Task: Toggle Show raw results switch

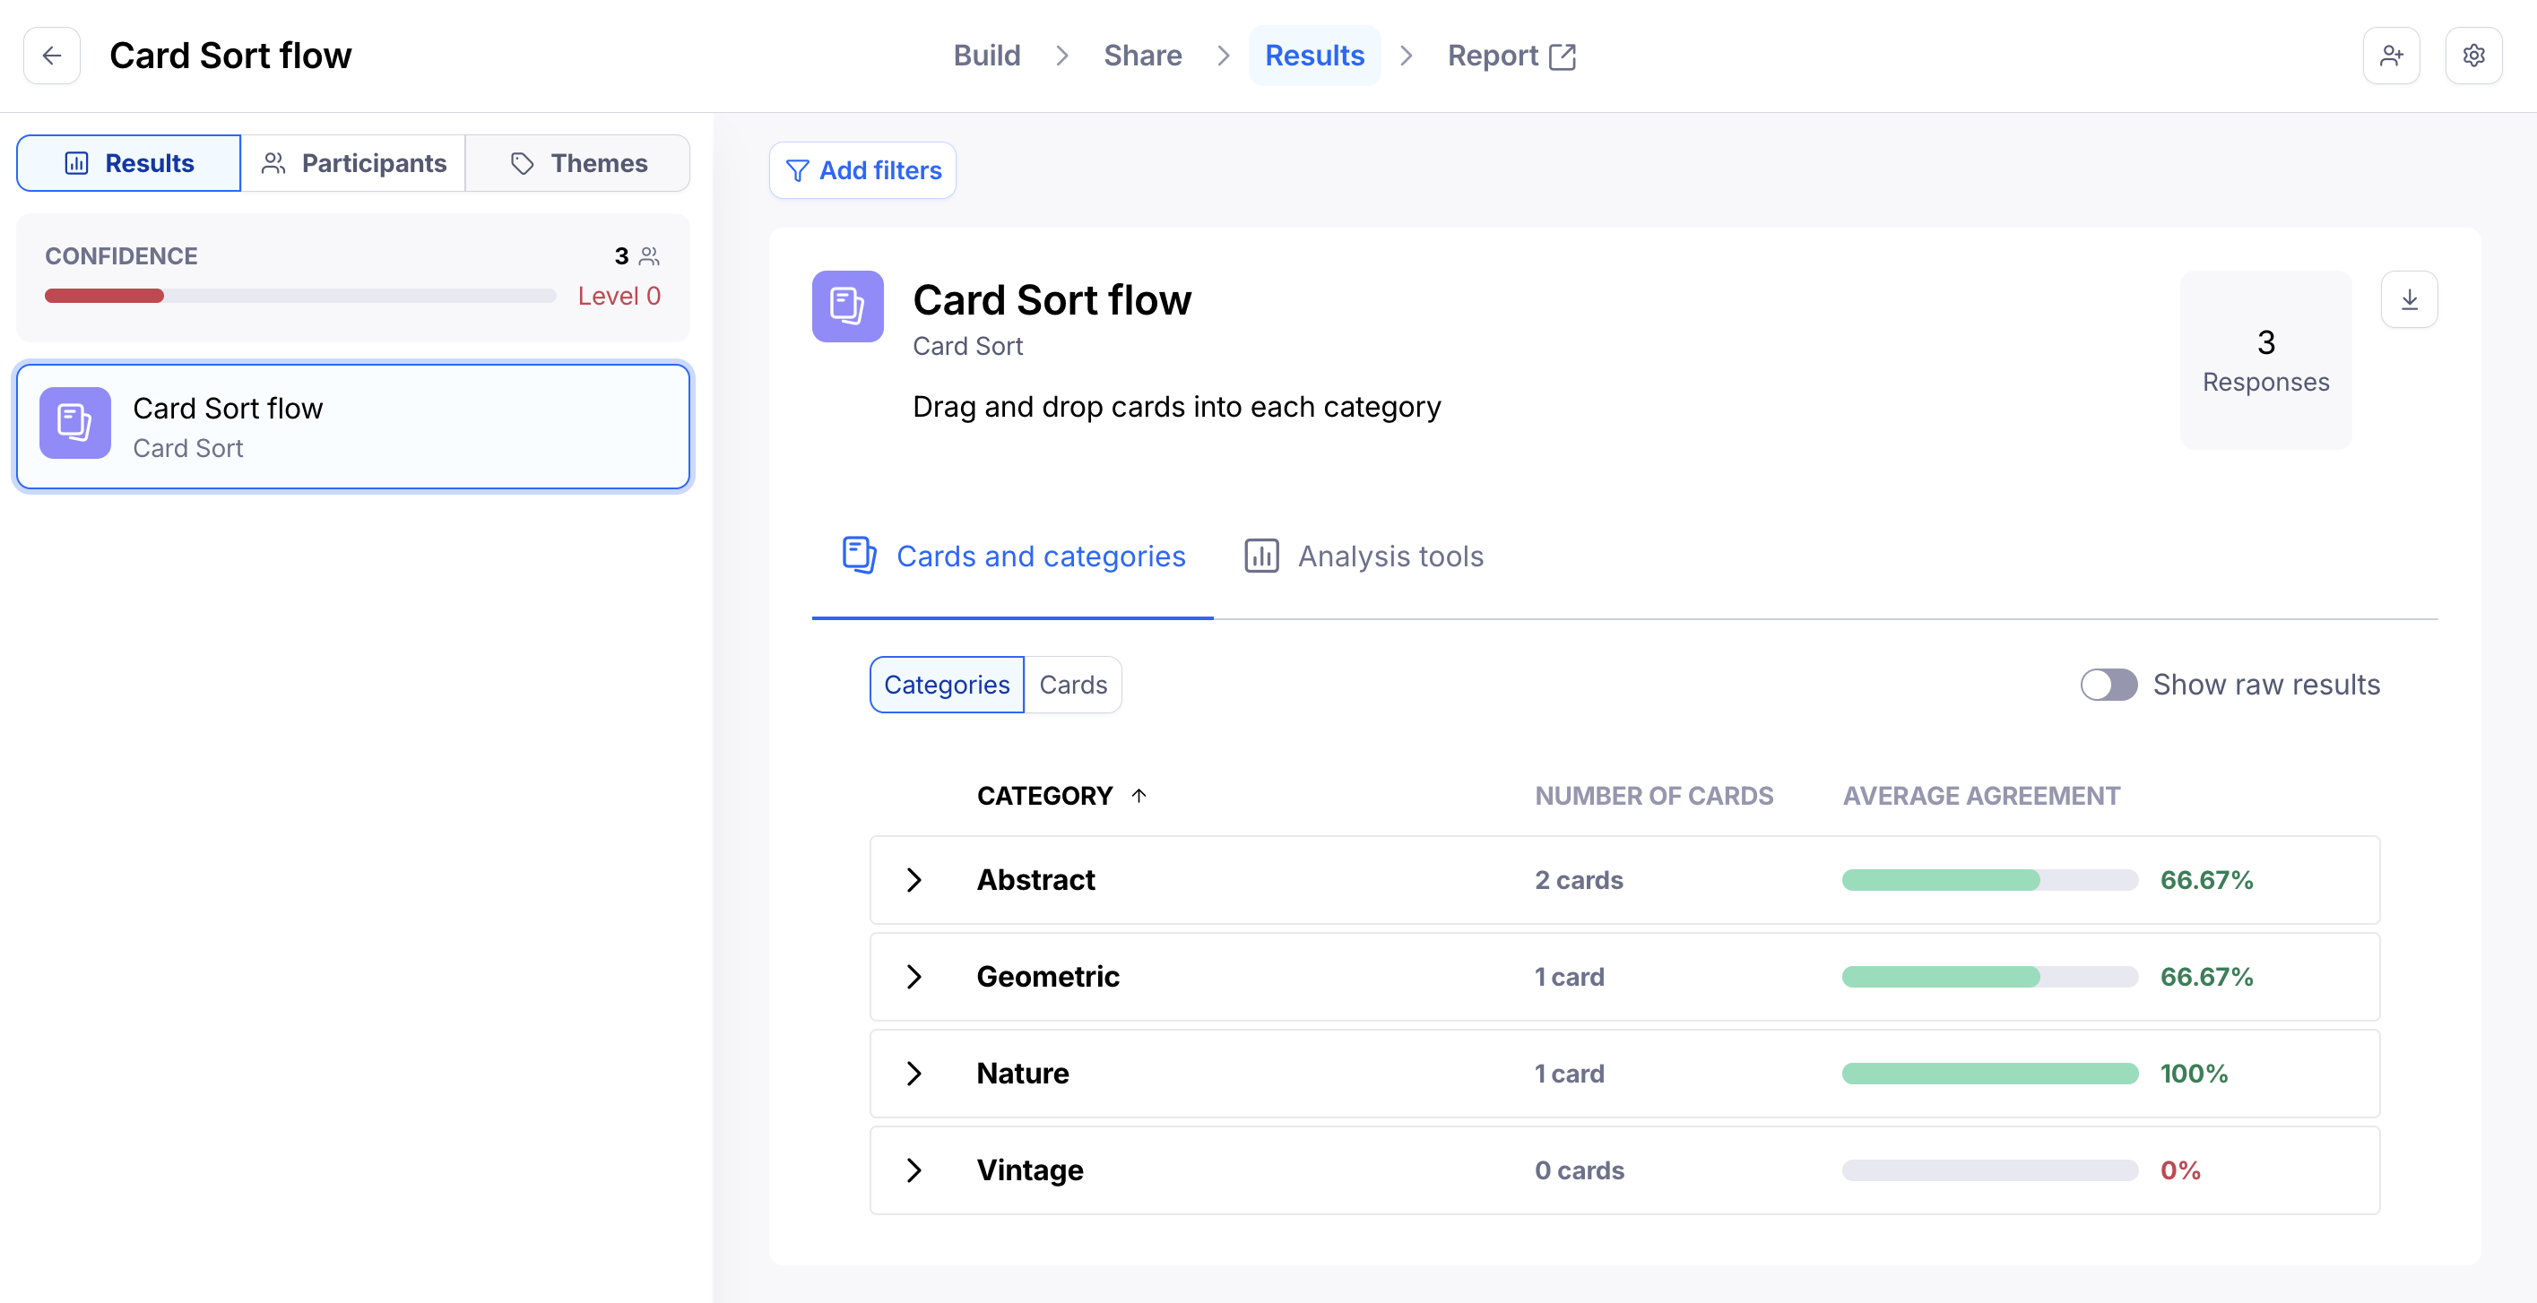Action: click(x=2108, y=685)
